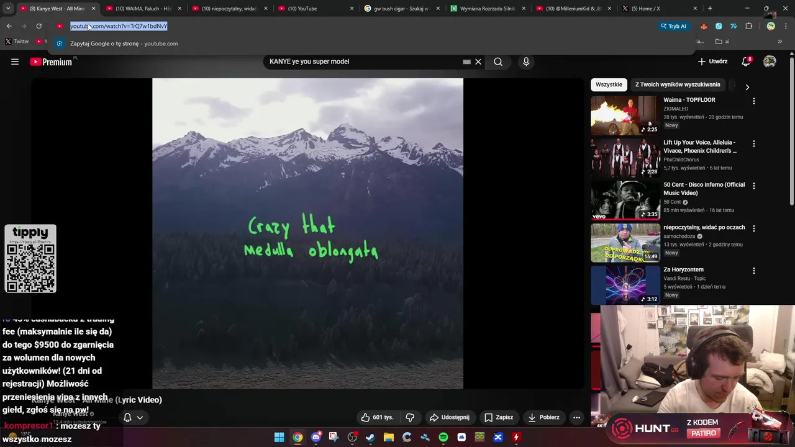
Task: Start voice search with the microphone icon
Action: click(x=526, y=61)
